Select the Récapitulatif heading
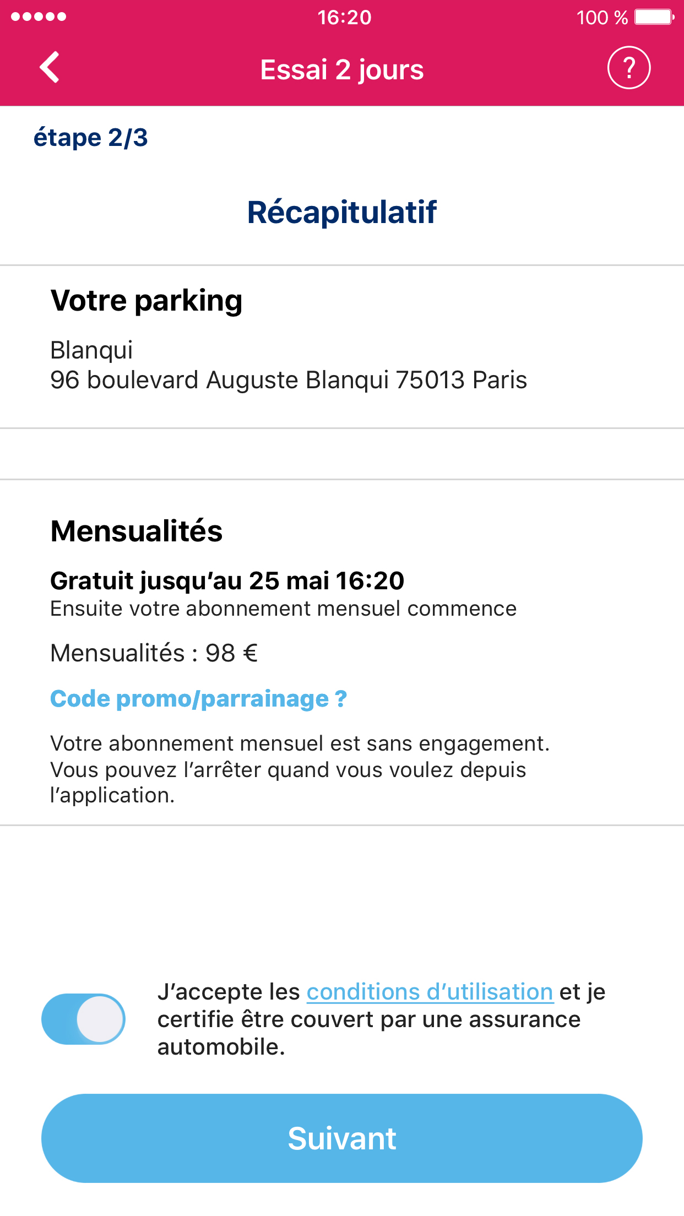 click(x=342, y=212)
